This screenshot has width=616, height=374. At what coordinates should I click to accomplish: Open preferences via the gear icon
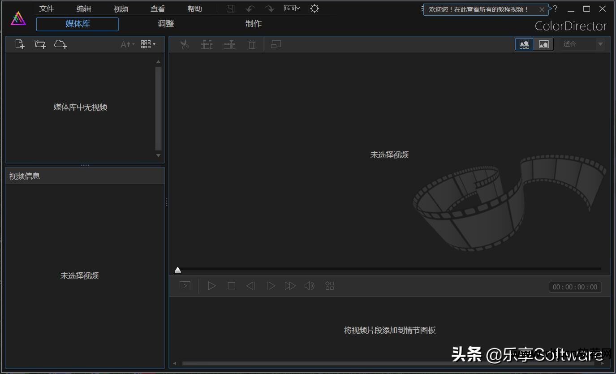[x=314, y=9]
